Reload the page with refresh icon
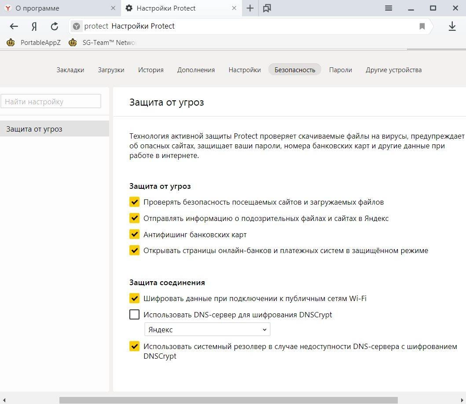466x404 pixels. (x=55, y=26)
